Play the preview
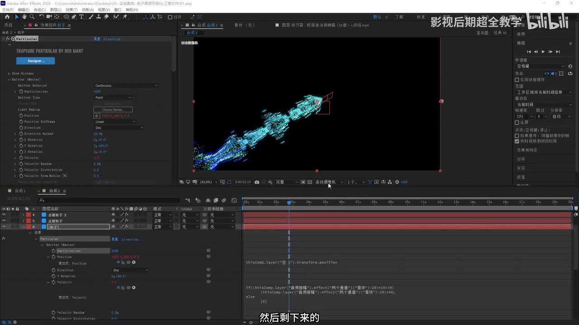Screen dimensions: 579x325 tap(543, 51)
